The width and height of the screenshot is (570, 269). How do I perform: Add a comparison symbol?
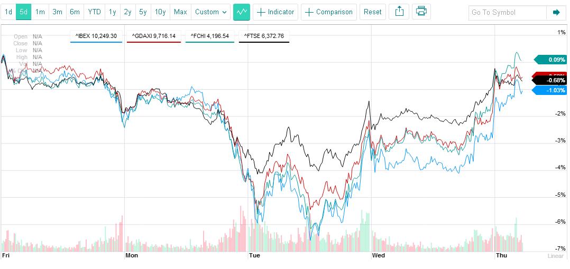(x=329, y=12)
